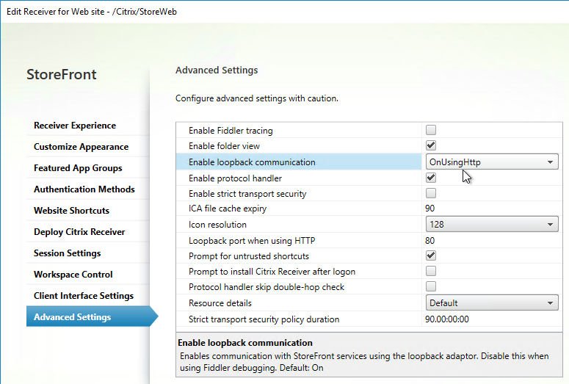
Task: Click the Enable protocol handler label
Action: (x=235, y=178)
